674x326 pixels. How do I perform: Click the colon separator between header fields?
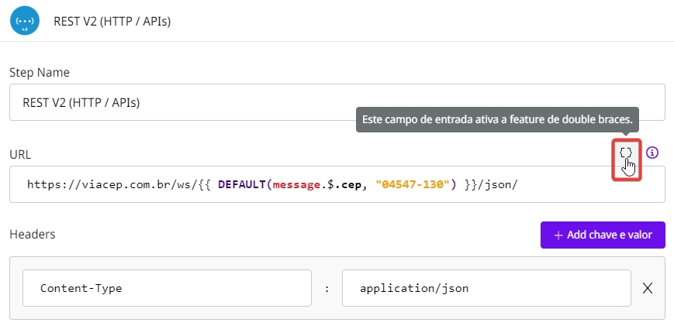(x=327, y=289)
